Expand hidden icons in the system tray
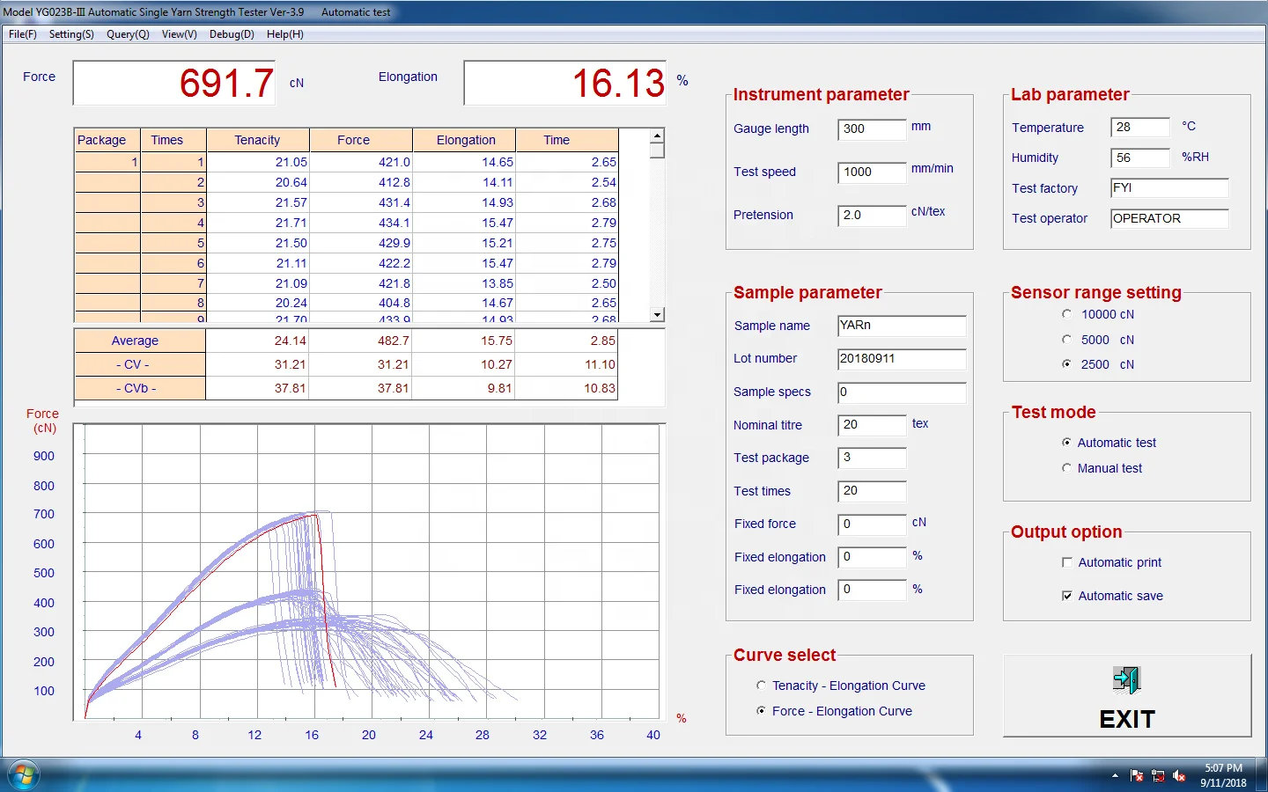1268x792 pixels. coord(1114,776)
